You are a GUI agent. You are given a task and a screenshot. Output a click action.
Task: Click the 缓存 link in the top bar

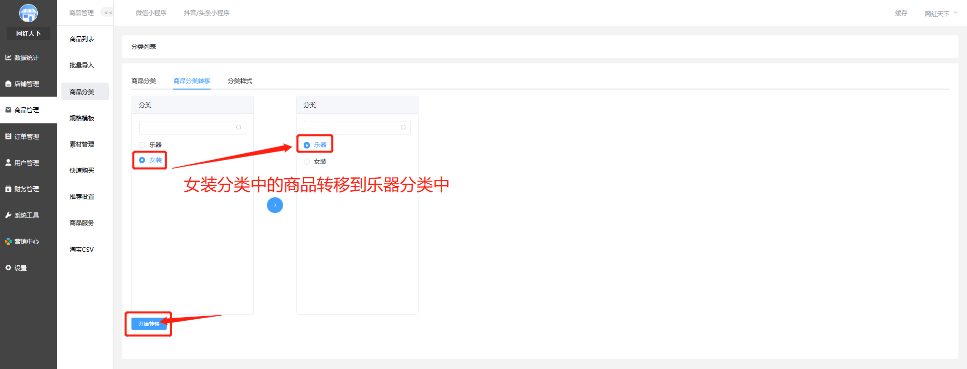tap(901, 13)
